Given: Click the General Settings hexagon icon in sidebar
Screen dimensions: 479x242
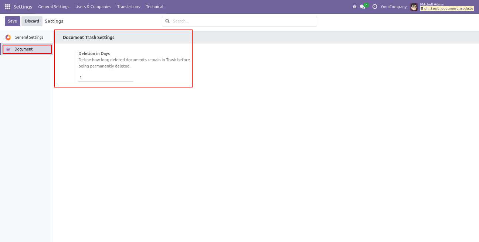Looking at the screenshot, I should point(8,37).
